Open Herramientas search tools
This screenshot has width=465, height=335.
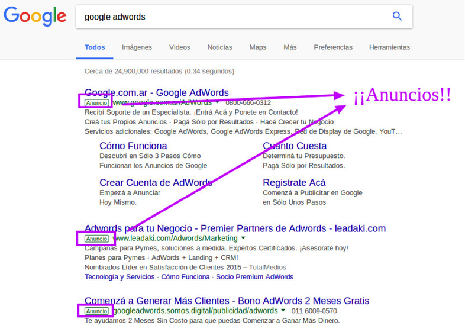(389, 47)
